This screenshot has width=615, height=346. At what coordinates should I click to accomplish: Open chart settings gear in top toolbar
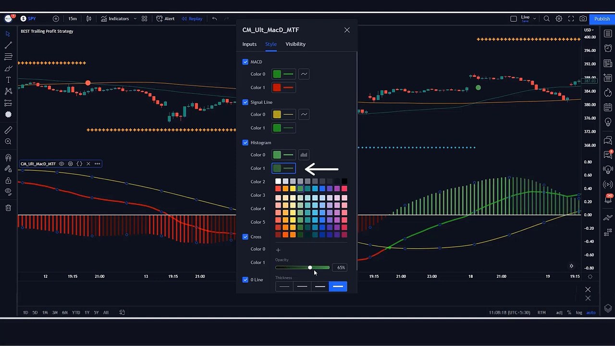pos(559,19)
